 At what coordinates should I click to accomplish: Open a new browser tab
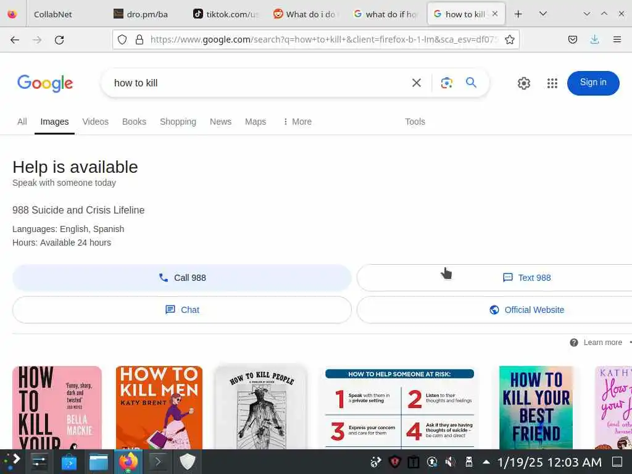click(x=518, y=14)
